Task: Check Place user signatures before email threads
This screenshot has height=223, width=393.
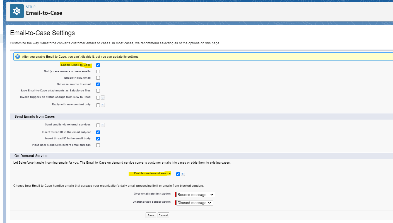Action: [98, 145]
